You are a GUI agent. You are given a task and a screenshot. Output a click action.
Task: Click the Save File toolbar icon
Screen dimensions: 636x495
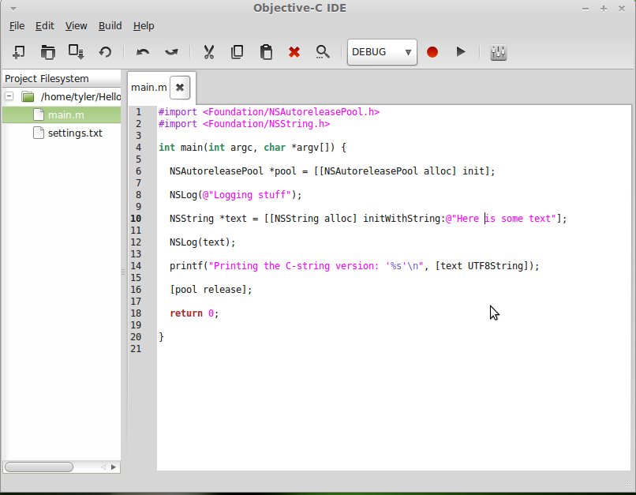(77, 52)
